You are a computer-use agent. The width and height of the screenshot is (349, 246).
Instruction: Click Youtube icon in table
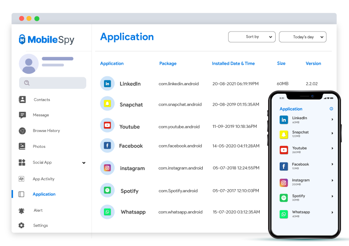pos(107,125)
